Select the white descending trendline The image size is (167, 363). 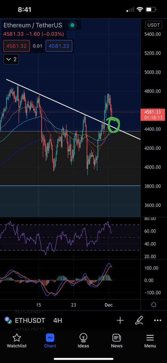[73, 109]
